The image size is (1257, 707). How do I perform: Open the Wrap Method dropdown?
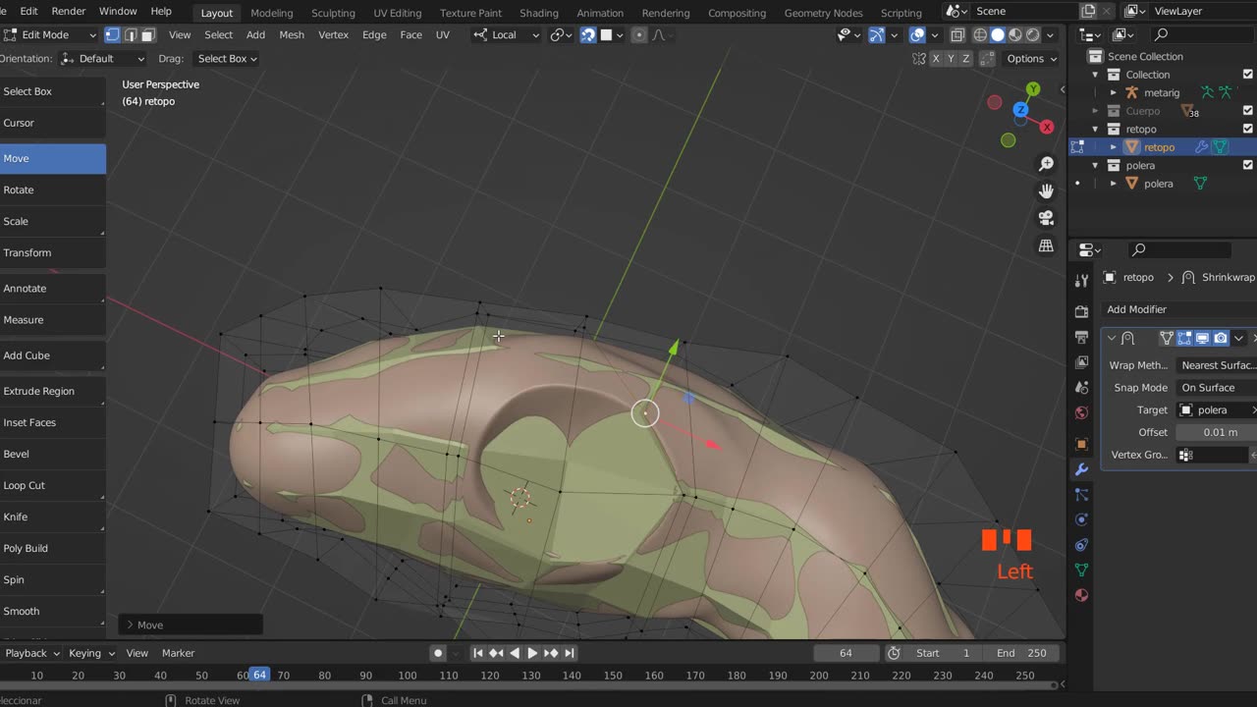click(1218, 365)
